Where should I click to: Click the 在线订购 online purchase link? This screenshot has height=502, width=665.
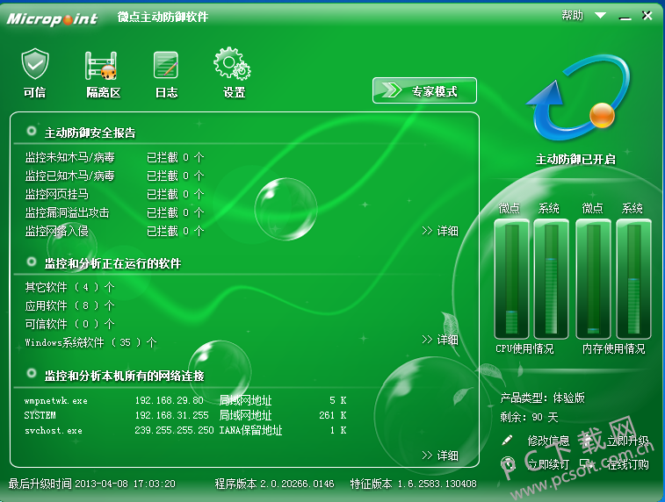628,464
